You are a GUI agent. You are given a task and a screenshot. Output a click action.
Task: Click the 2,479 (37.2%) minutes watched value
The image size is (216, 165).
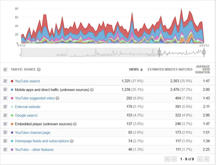pyautogui.click(x=181, y=90)
